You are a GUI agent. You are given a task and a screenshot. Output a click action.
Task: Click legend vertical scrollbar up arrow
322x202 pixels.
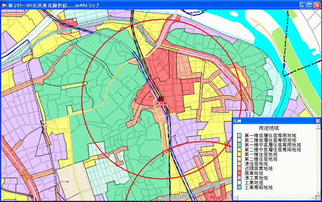(318, 126)
